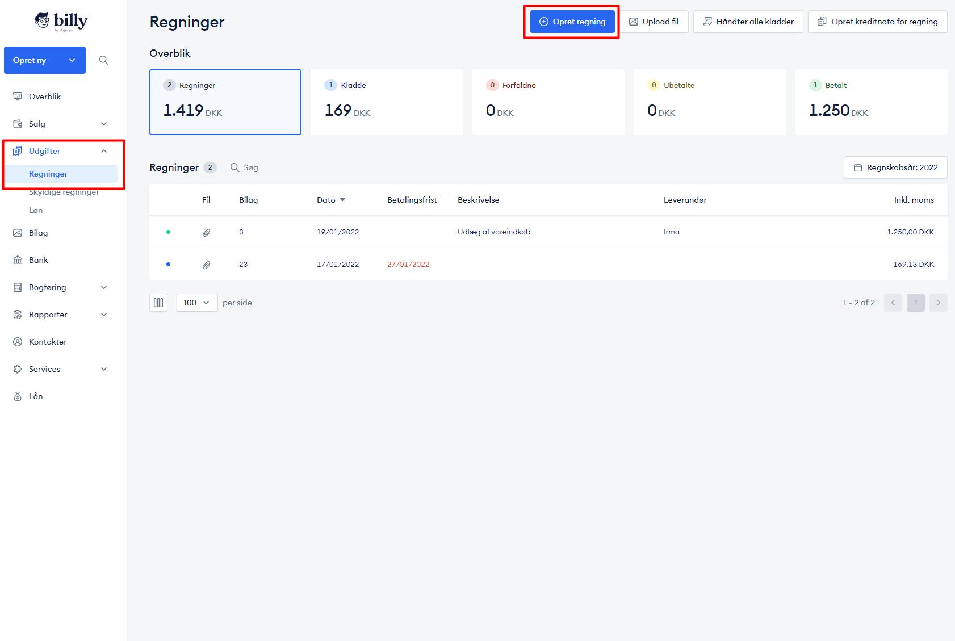
Task: Click the attachment paperclip for bilag 3
Action: [206, 232]
